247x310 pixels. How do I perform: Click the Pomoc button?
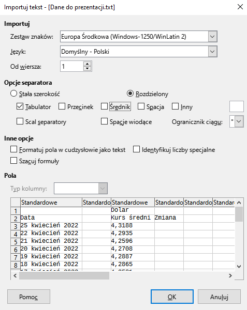coord(28,297)
